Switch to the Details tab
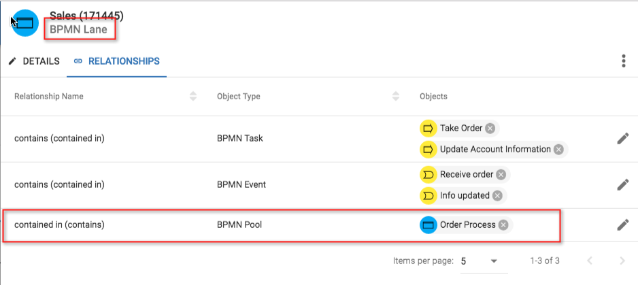 (34, 61)
